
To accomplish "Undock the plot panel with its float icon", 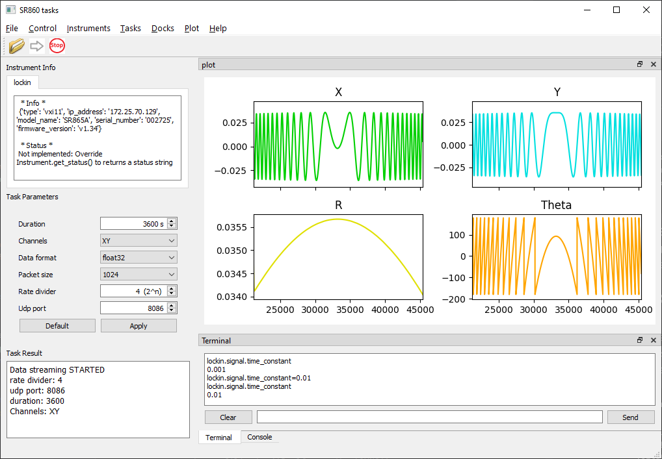I will (x=640, y=64).
